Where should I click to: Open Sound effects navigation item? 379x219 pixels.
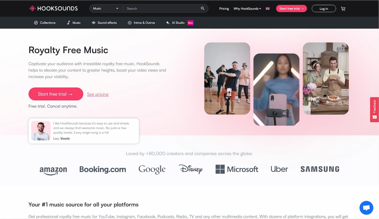[x=104, y=23]
